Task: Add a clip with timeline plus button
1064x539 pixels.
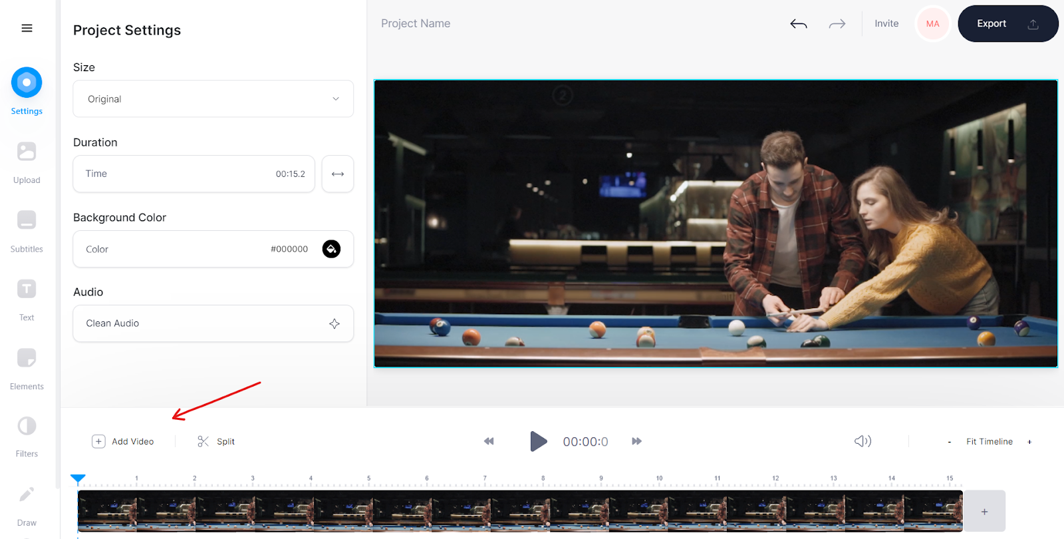Action: tap(985, 511)
